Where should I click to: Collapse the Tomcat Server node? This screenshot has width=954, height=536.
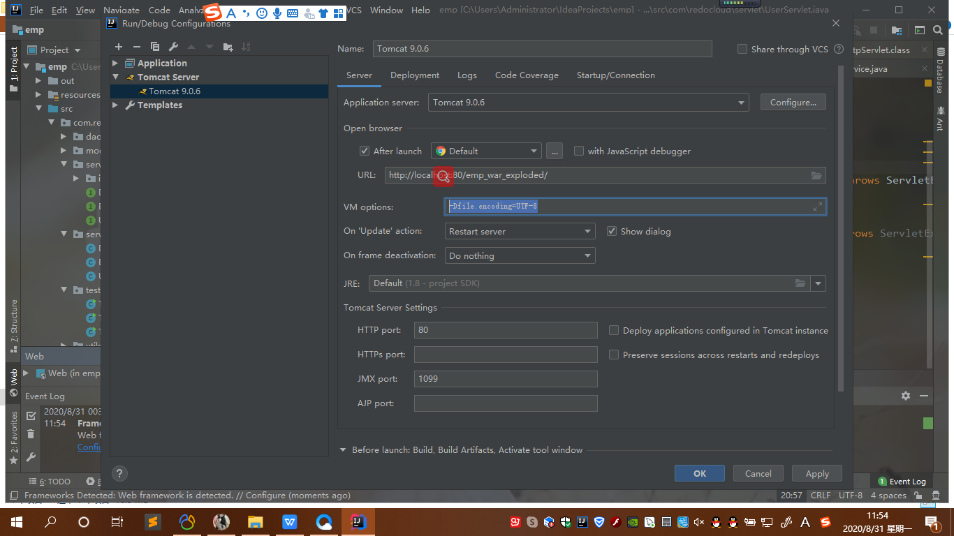coord(115,77)
